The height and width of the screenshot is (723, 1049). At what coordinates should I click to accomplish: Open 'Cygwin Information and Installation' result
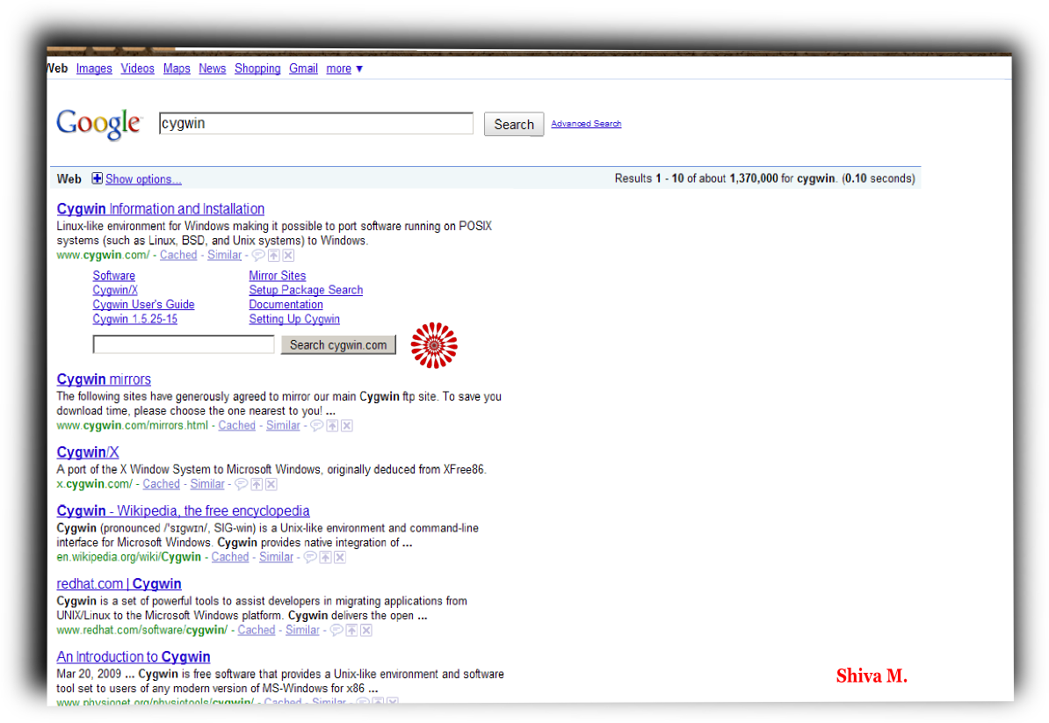(161, 209)
